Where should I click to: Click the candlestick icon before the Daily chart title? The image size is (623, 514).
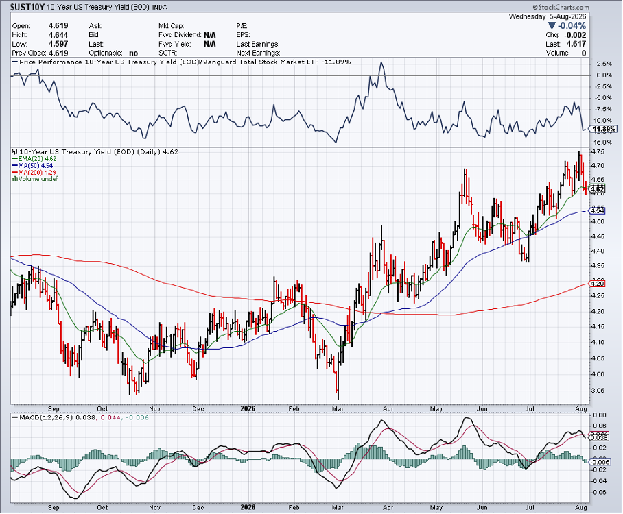14,151
